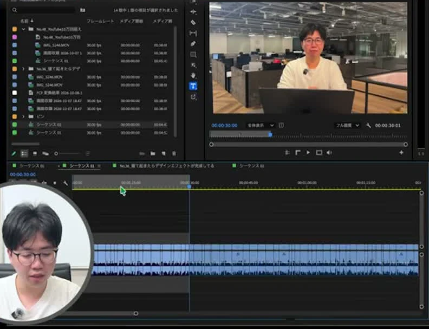This screenshot has width=429, height=329.
Task: Create a new bin with the folder icon
Action: pos(153,154)
